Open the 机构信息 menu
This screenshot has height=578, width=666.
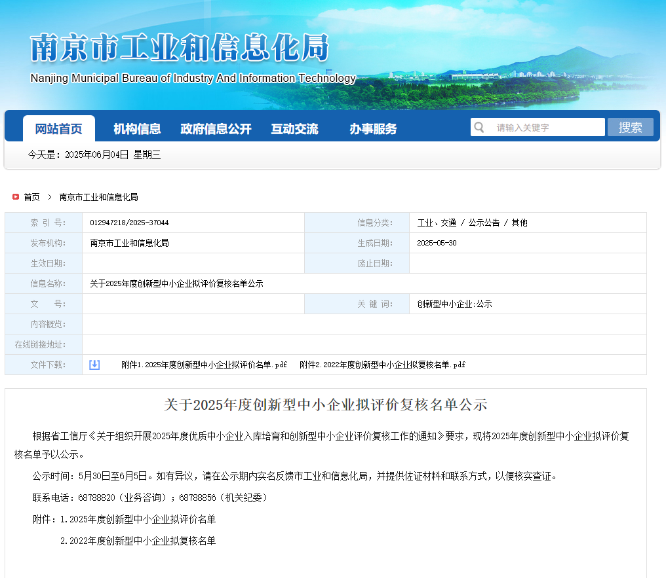pyautogui.click(x=137, y=129)
